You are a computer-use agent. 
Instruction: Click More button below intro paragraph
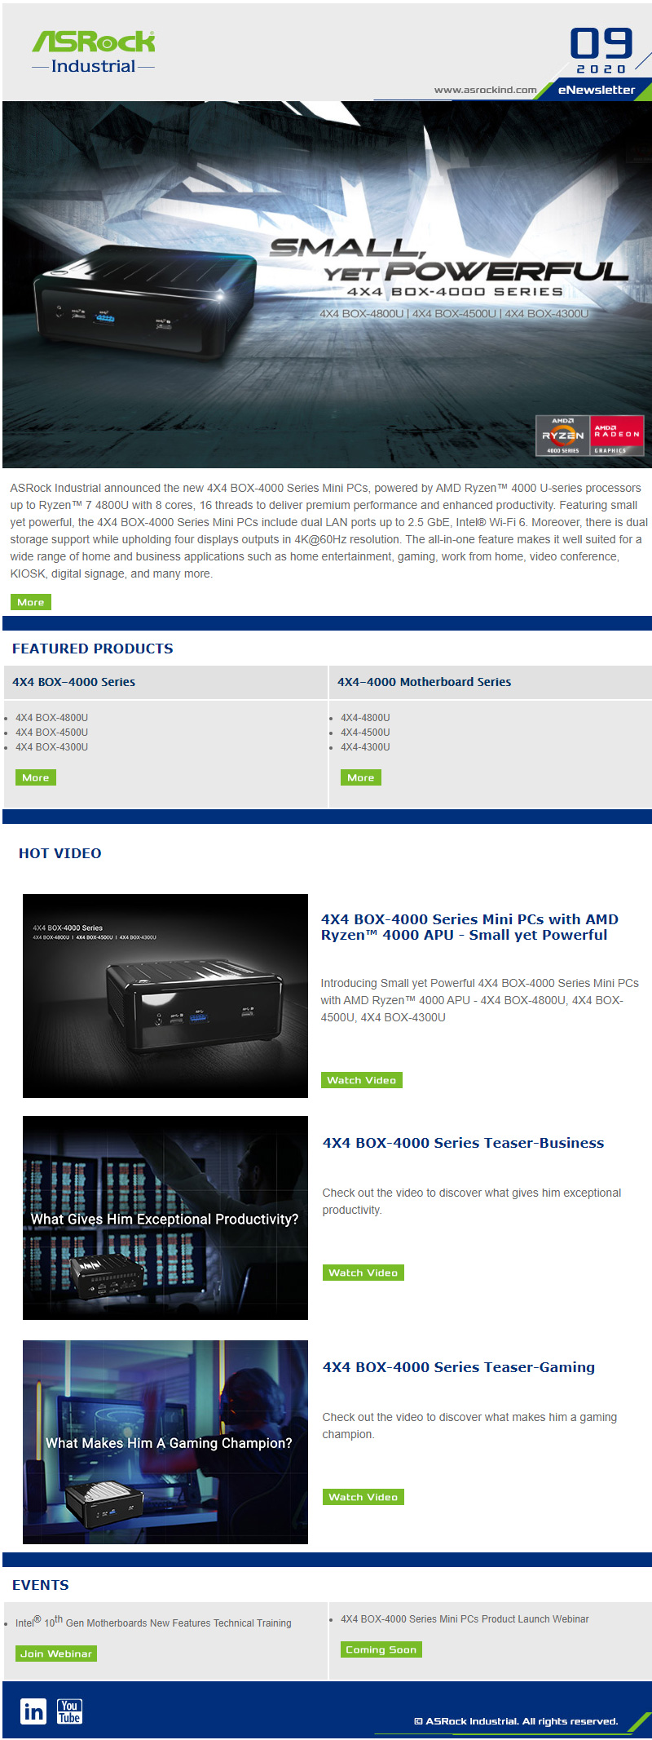(x=31, y=602)
